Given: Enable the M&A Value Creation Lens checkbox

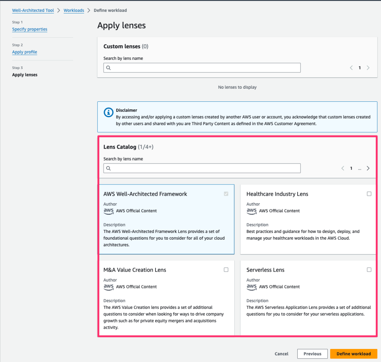Looking at the screenshot, I should click(226, 269).
